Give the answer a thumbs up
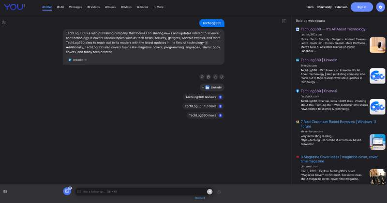 click(215, 77)
